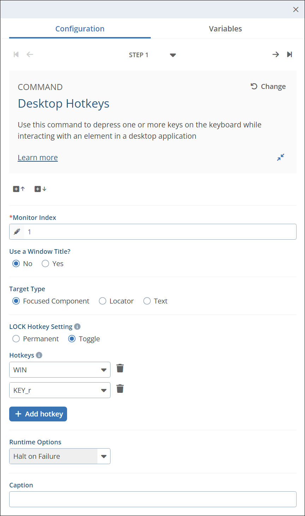Viewport: 305px width, 516px height.
Task: Choose the Locator target type
Action: point(103,301)
